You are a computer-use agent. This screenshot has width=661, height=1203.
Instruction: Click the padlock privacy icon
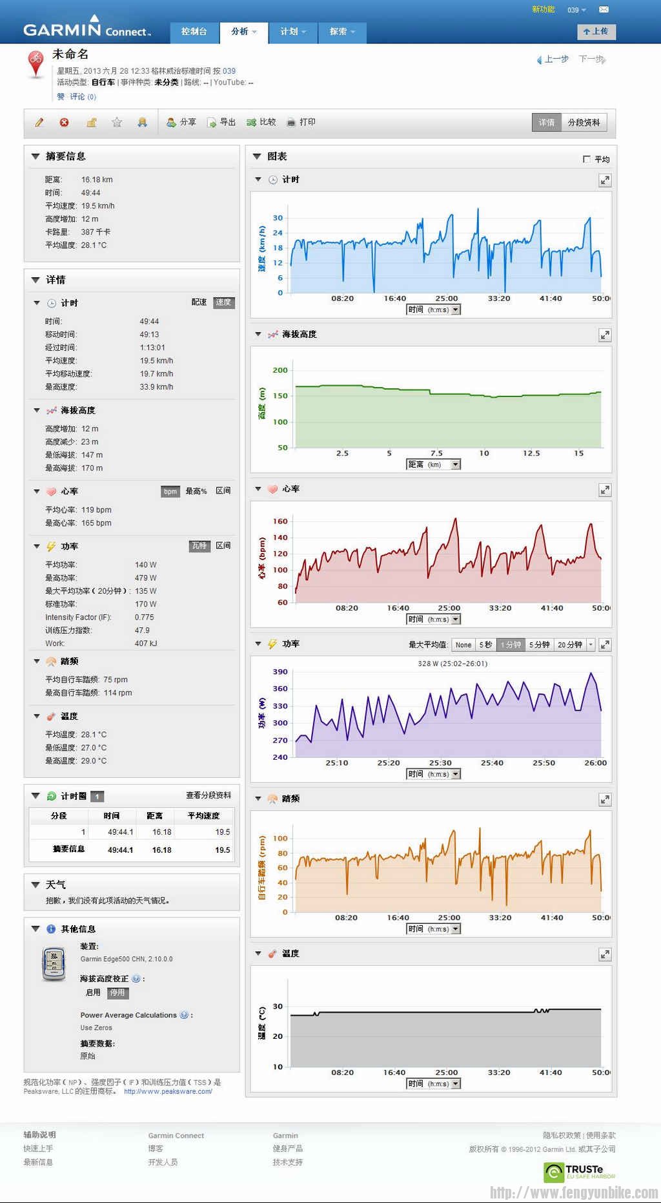click(91, 122)
